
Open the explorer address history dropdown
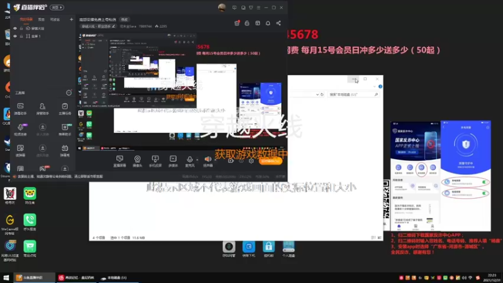[x=318, y=95]
